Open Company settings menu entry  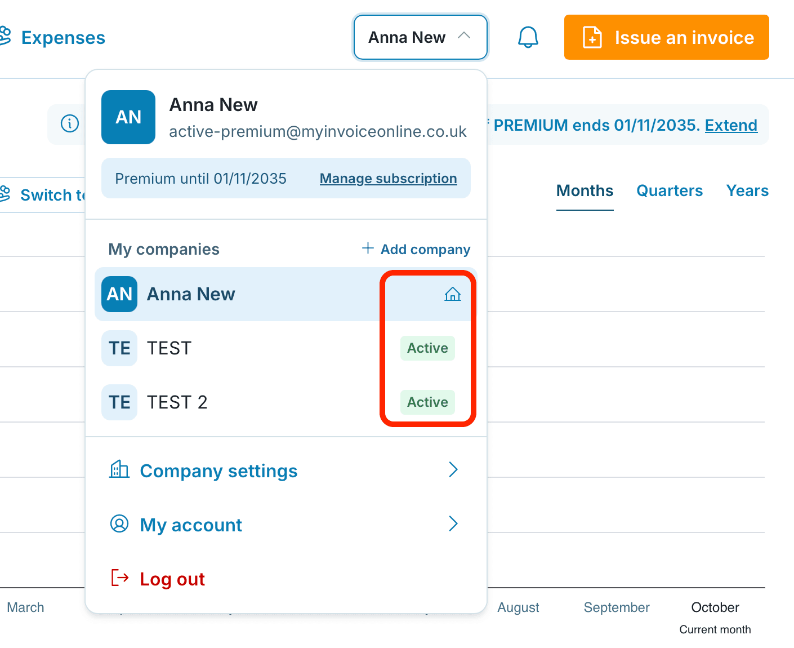pos(286,471)
